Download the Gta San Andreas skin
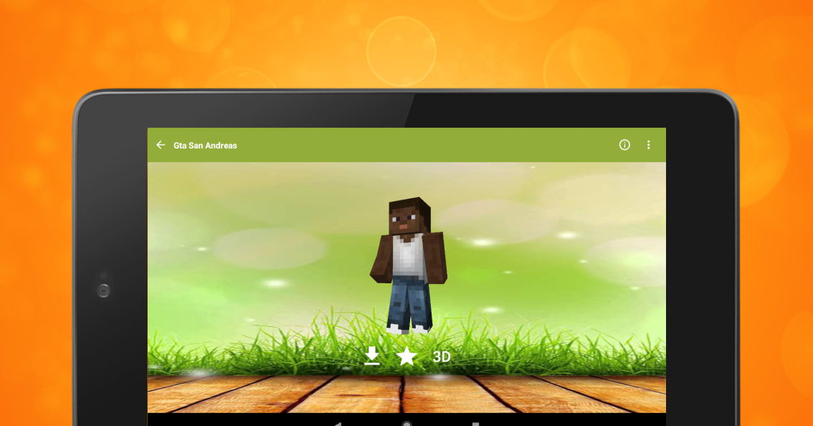 372,356
